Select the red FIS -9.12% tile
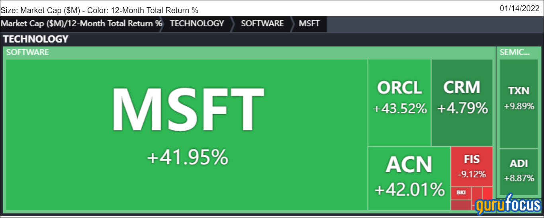The width and height of the screenshot is (544, 218). pos(472,166)
